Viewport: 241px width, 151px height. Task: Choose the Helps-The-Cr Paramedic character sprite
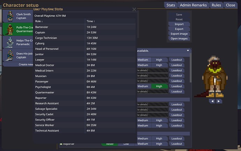point(9,42)
